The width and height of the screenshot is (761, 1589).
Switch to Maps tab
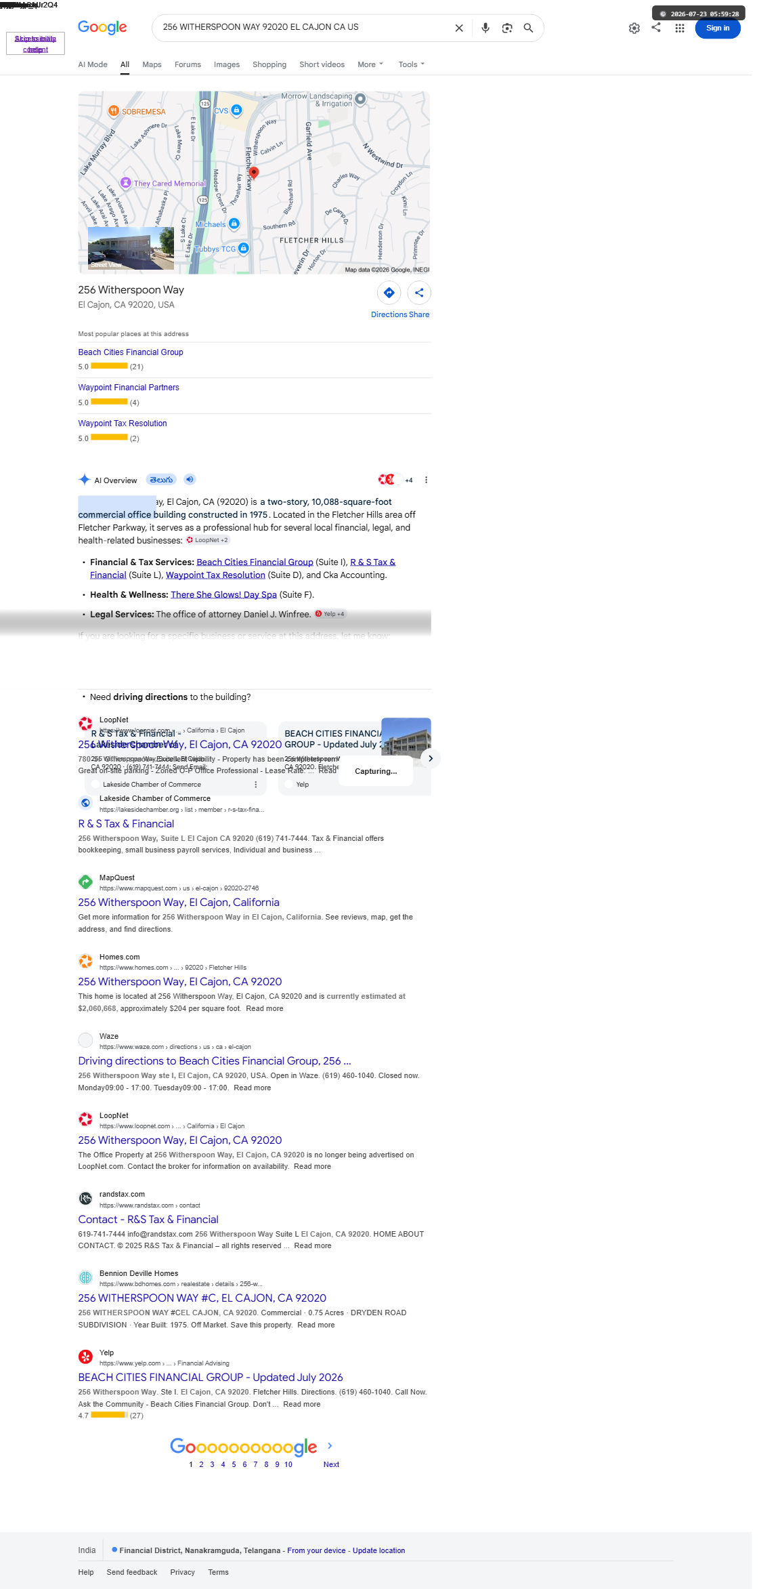[152, 64]
